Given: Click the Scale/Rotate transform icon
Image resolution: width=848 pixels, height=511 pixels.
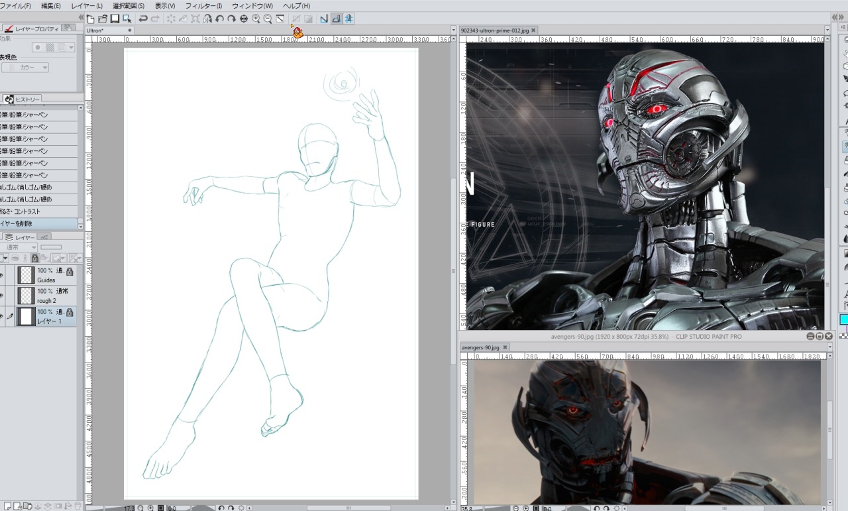Looking at the screenshot, I should point(195,19).
